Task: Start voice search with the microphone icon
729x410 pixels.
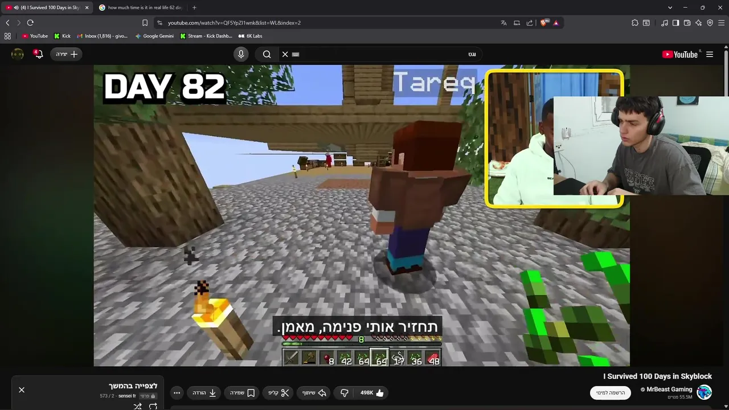Action: (241, 54)
